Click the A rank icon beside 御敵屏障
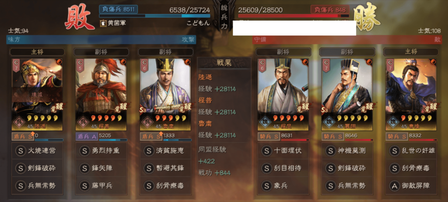The height and width of the screenshot is (202, 448). (x=395, y=186)
